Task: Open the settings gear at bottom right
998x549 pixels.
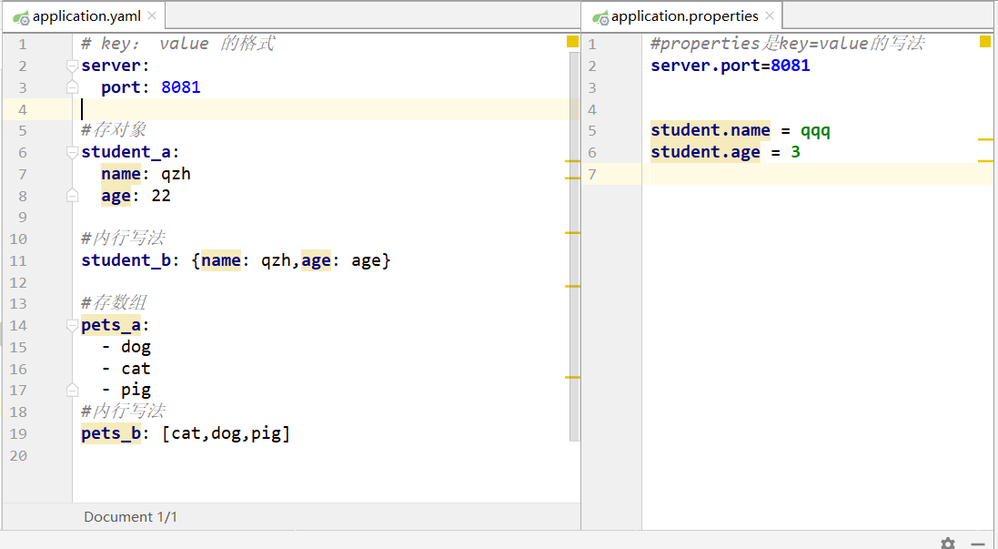Action: 948,544
